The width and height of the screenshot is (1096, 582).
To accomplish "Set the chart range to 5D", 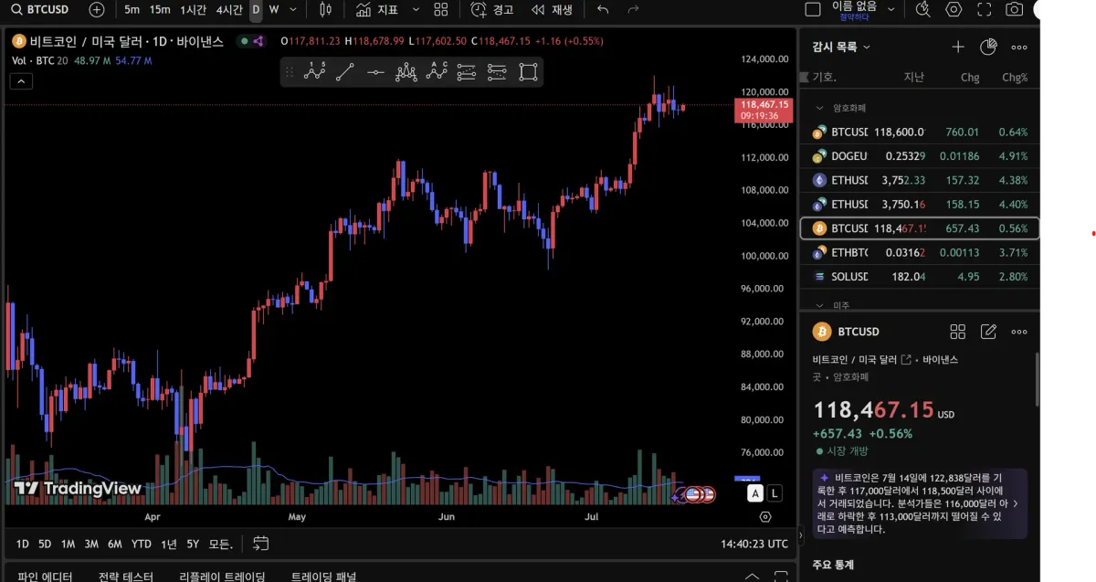I will click(45, 544).
